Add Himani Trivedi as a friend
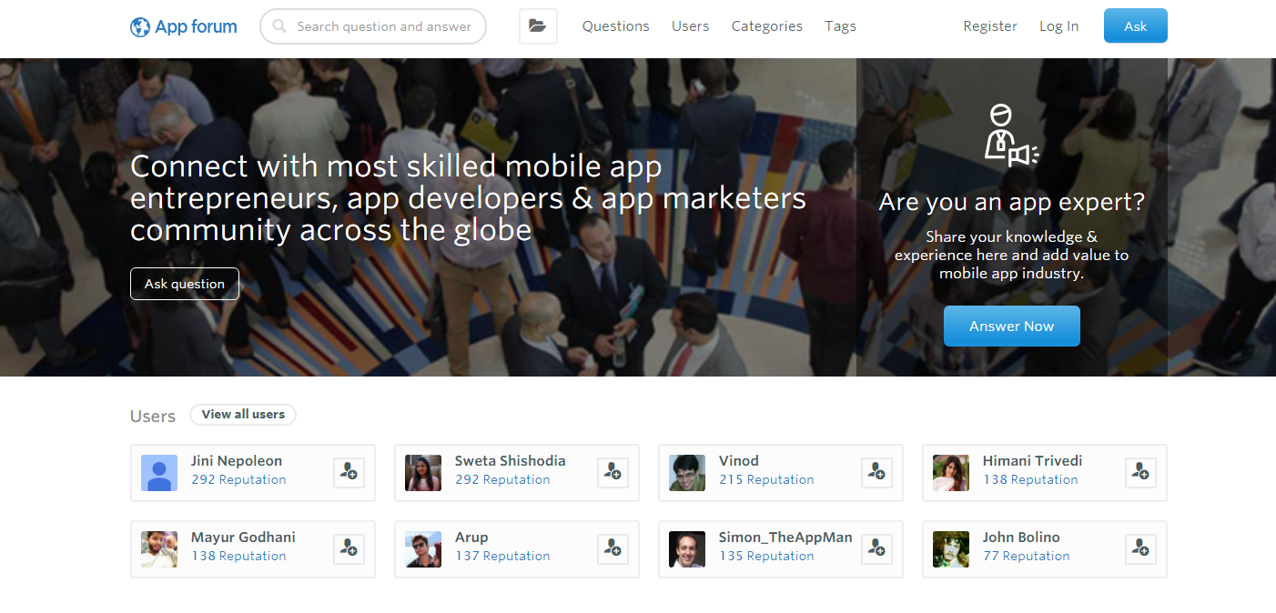 pyautogui.click(x=1140, y=472)
